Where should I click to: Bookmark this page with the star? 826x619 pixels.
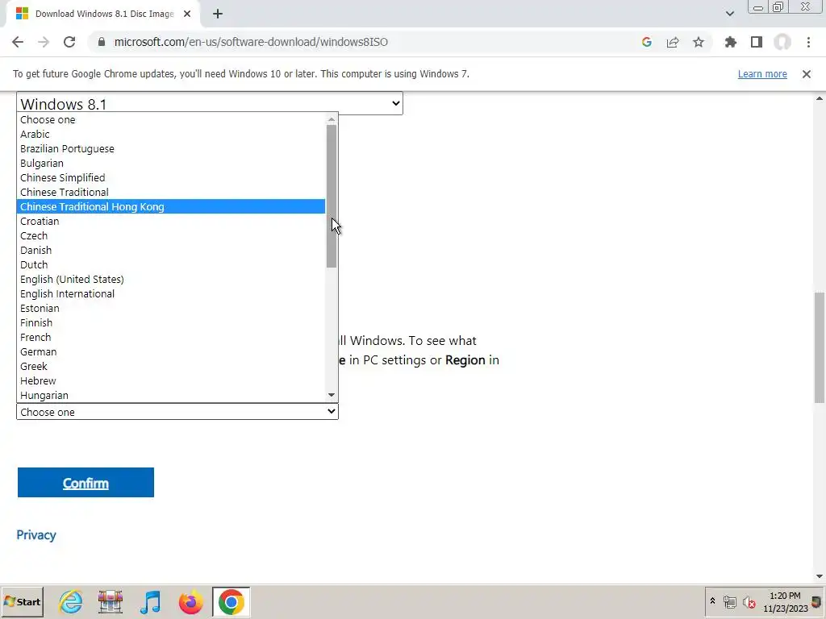[x=699, y=42]
